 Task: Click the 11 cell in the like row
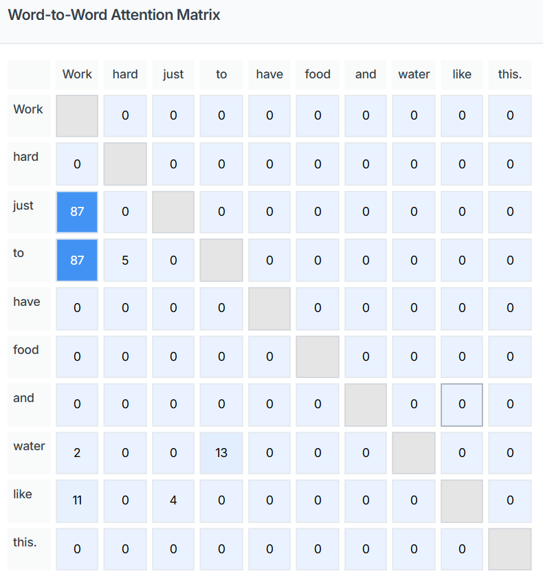(x=77, y=500)
